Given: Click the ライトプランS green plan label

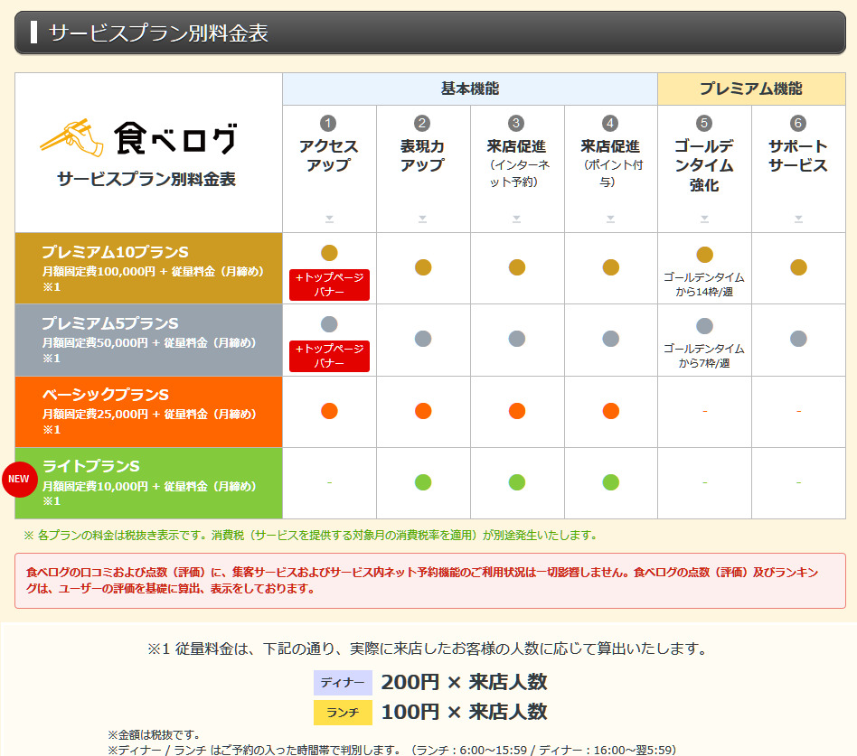Looking at the screenshot, I should tap(90, 466).
